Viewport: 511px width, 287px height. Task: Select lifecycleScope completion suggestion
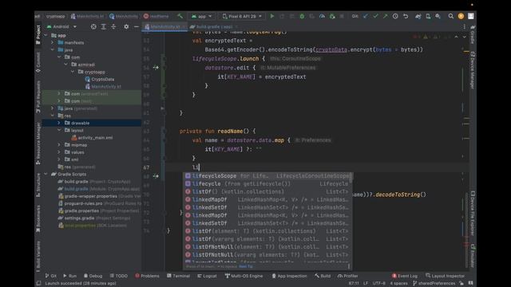[267, 175]
